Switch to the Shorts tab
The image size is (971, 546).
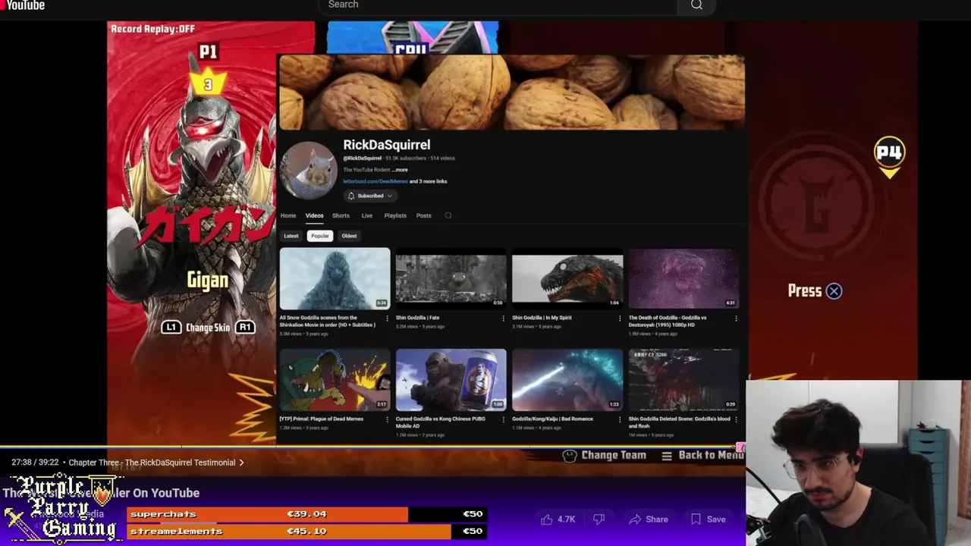pyautogui.click(x=341, y=215)
